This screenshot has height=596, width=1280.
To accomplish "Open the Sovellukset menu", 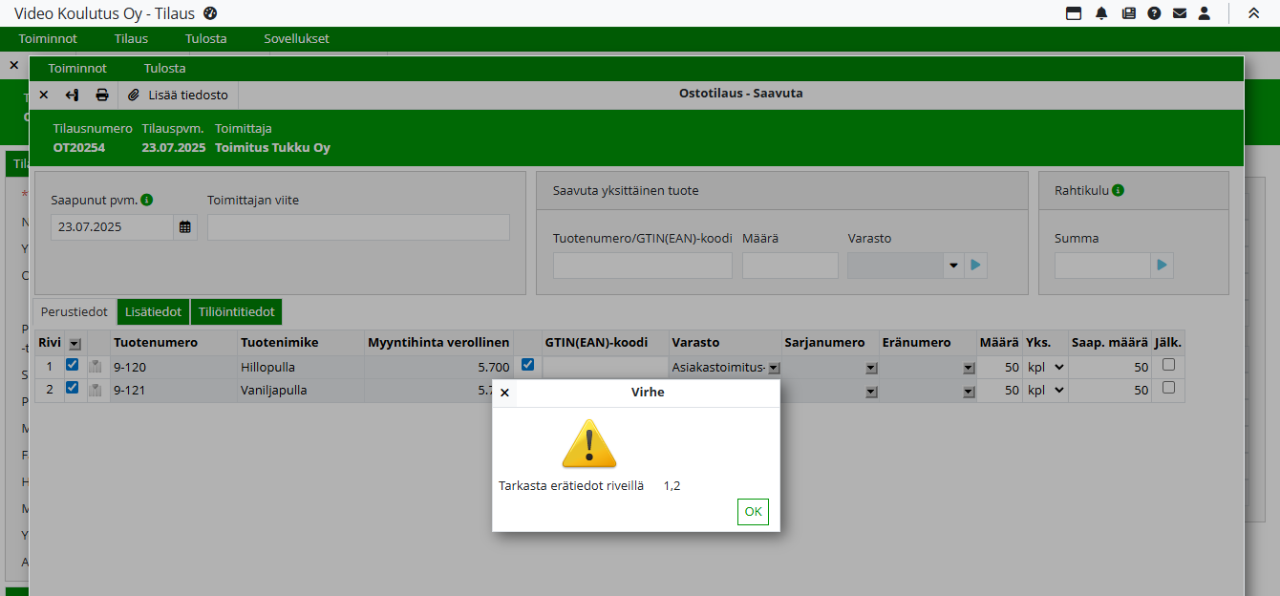I will pos(296,39).
